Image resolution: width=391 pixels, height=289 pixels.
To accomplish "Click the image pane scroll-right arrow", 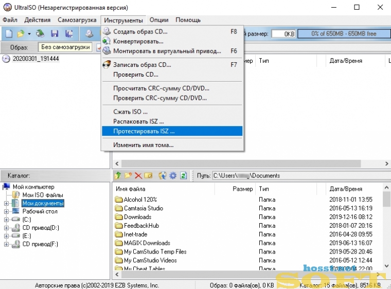I will tap(386, 164).
